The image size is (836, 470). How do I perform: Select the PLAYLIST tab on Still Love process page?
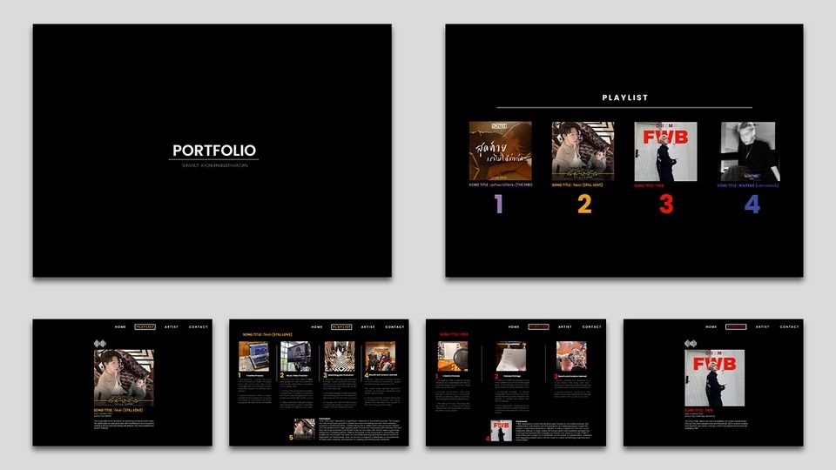click(x=341, y=327)
